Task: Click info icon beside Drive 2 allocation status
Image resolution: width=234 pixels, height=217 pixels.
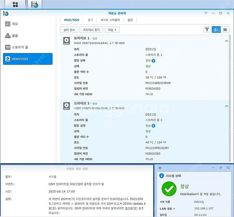Action: [154, 126]
